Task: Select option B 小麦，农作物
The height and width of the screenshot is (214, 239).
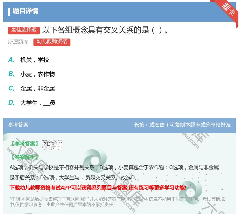Action: pos(32,74)
